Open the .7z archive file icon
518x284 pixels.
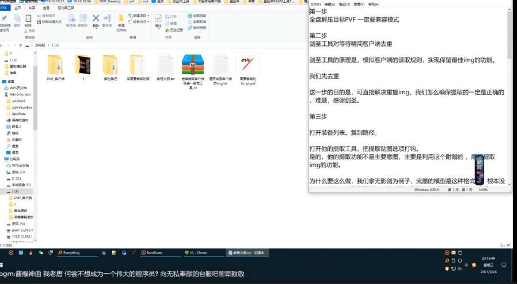(x=193, y=64)
